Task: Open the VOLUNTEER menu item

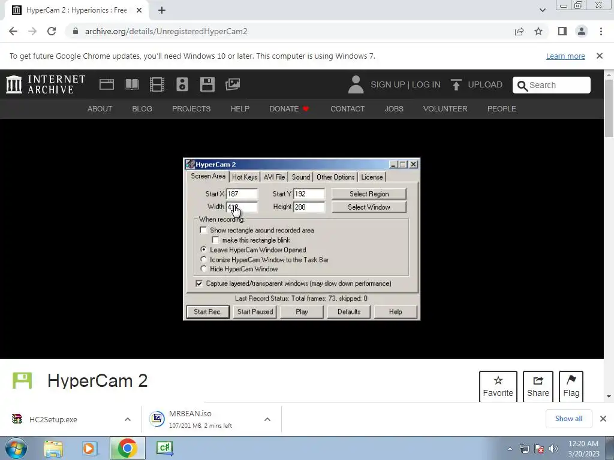Action: point(446,109)
